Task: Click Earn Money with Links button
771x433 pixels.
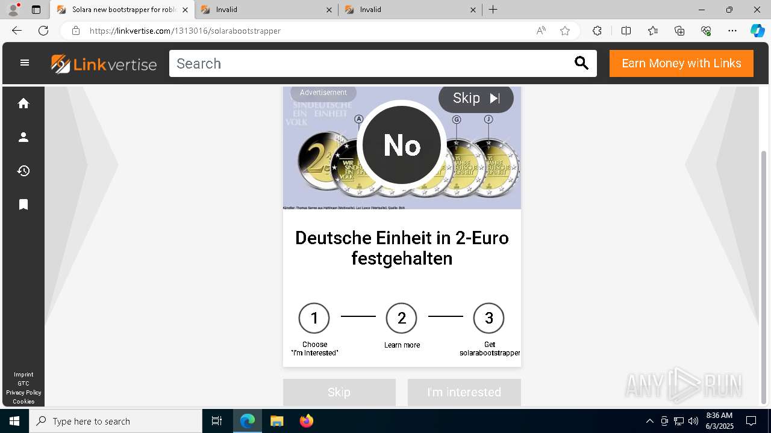Action: [x=681, y=64]
